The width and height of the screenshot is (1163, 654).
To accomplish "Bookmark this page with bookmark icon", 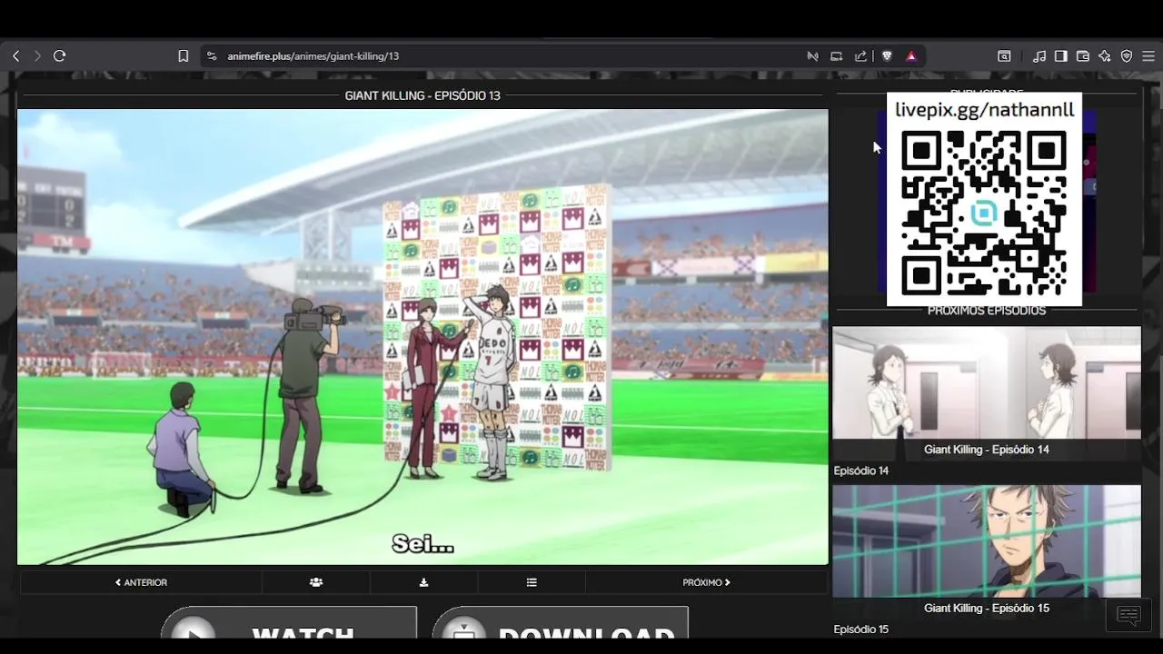I will click(x=184, y=56).
